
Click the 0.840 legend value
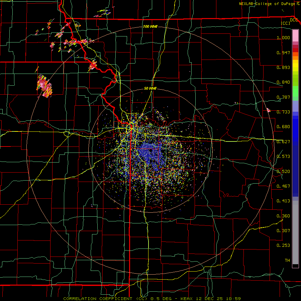click(x=283, y=82)
